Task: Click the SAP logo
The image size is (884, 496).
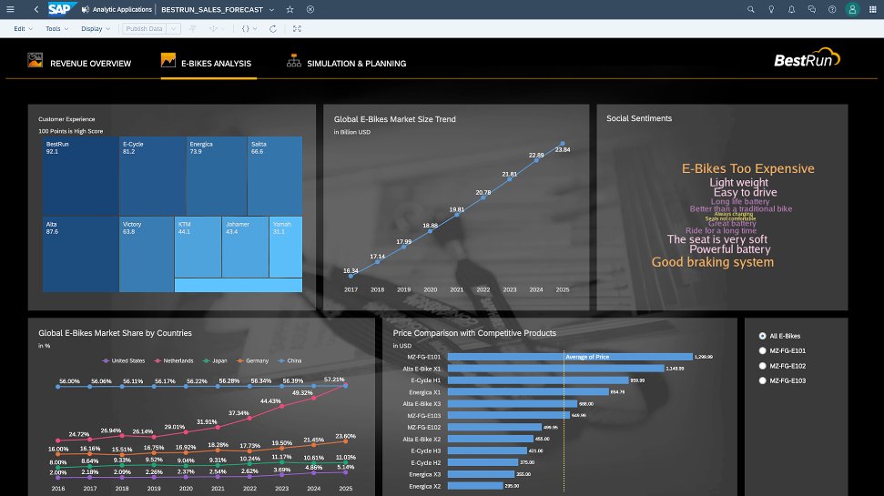Action: tap(61, 9)
